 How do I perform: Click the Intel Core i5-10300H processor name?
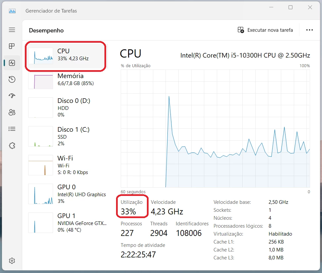[245, 55]
